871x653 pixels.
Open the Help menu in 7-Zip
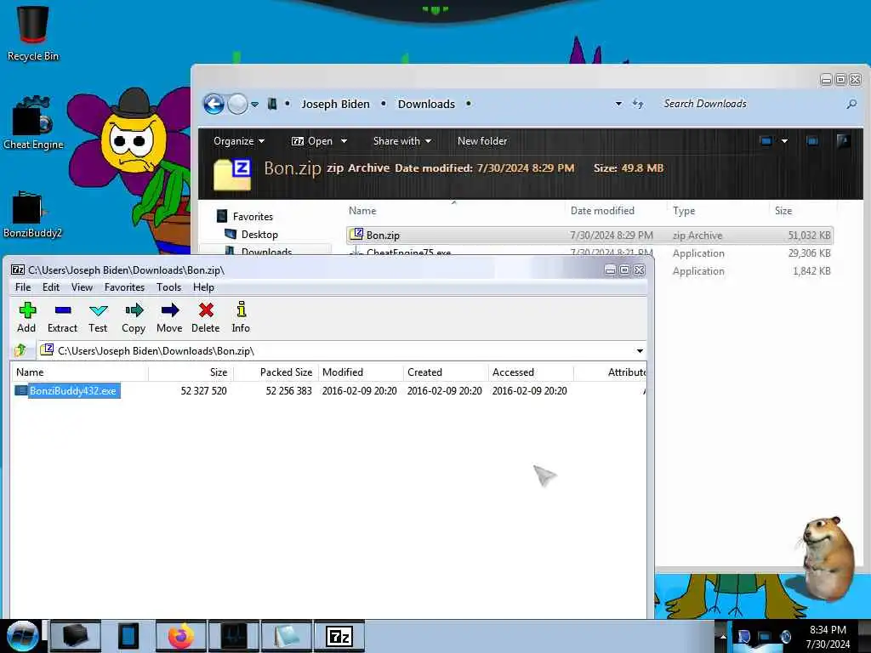(x=203, y=287)
